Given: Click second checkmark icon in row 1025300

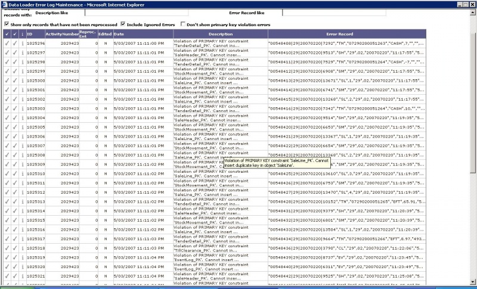Looking at the screenshot, I should click(x=14, y=80).
